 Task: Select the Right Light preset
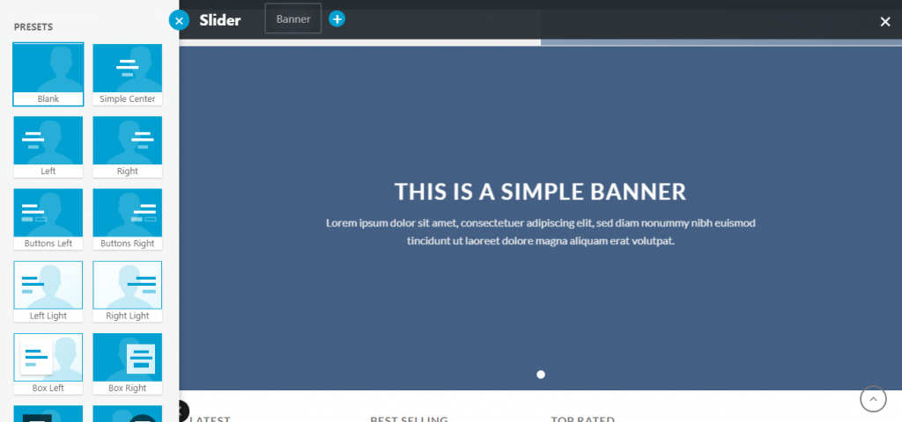(x=127, y=292)
